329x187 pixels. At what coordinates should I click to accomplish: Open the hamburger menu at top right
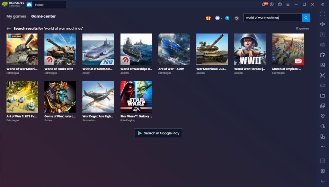click(288, 4)
